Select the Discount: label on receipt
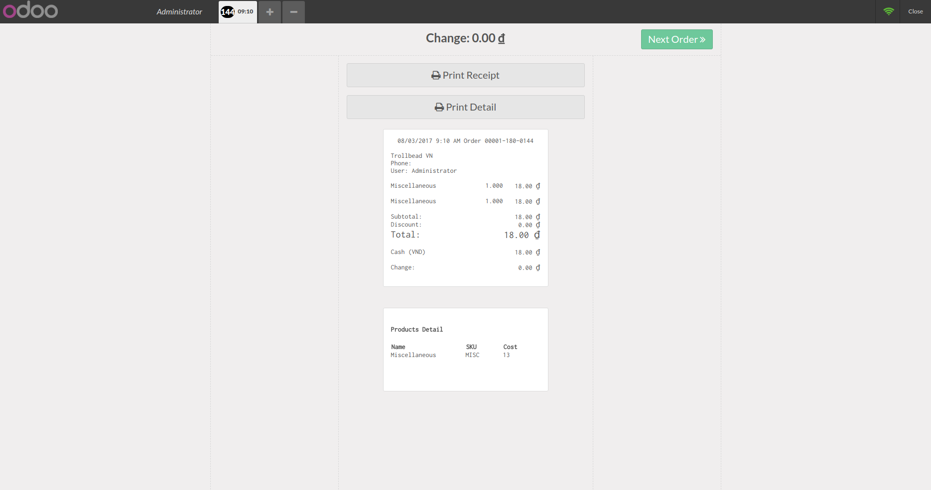Viewport: 931px width, 490px height. [x=406, y=225]
